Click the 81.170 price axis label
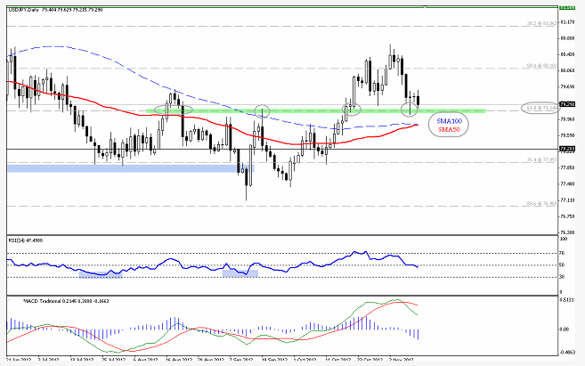The image size is (585, 366). [x=567, y=22]
